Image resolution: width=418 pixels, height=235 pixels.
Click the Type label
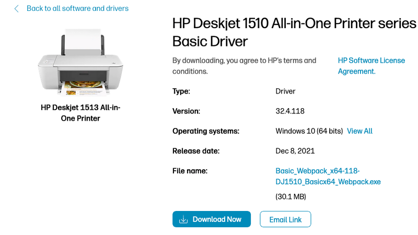click(x=181, y=91)
